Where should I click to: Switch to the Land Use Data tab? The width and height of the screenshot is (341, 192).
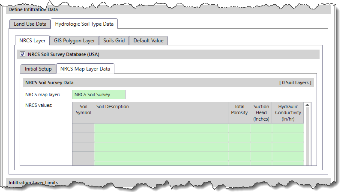pos(30,24)
